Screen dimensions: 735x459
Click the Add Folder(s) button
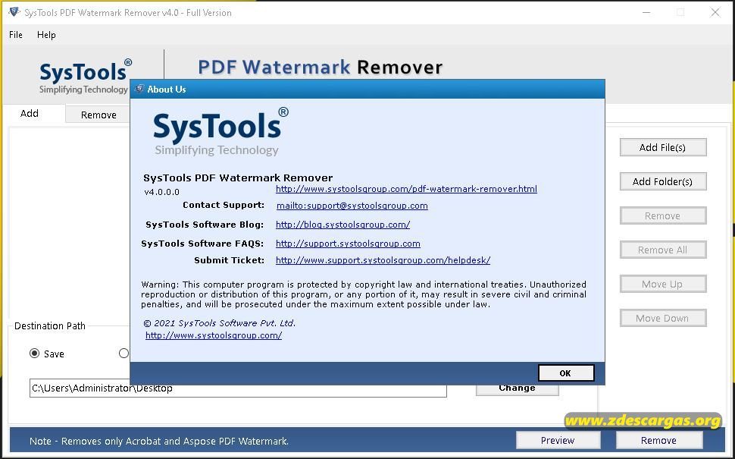(x=663, y=181)
